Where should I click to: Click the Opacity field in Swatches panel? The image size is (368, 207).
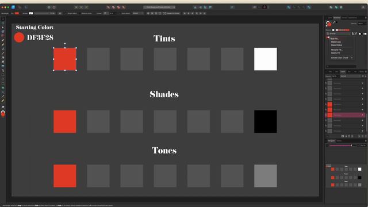pyautogui.click(x=362, y=24)
